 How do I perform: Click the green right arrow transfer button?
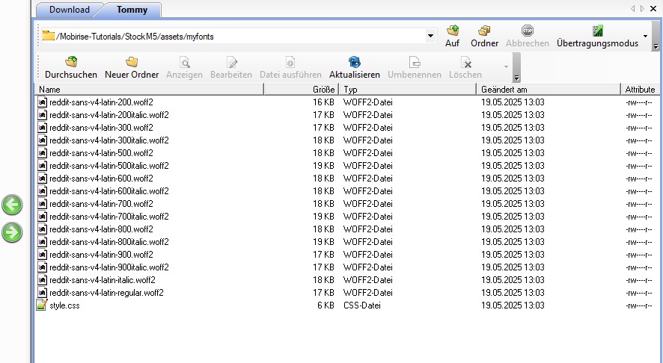click(12, 232)
